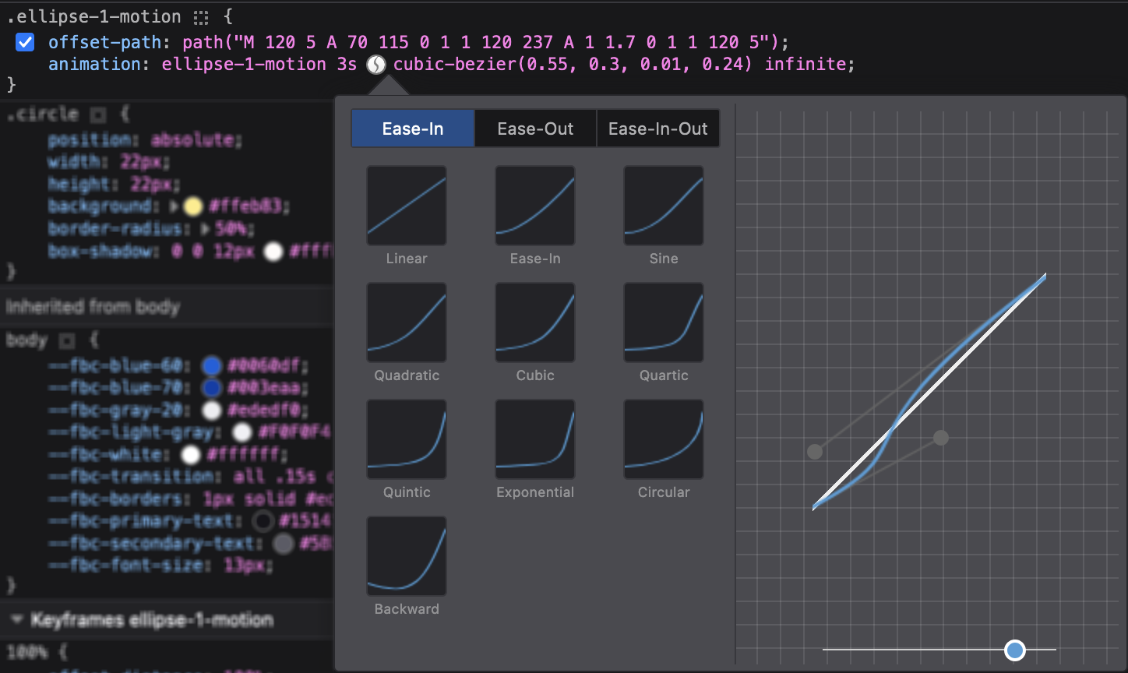
Task: Expand the border-radius shorthand property arrow
Action: [206, 229]
